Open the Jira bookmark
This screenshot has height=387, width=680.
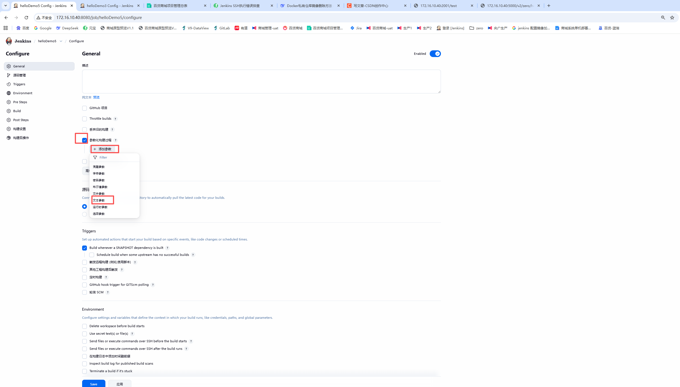(x=356, y=28)
